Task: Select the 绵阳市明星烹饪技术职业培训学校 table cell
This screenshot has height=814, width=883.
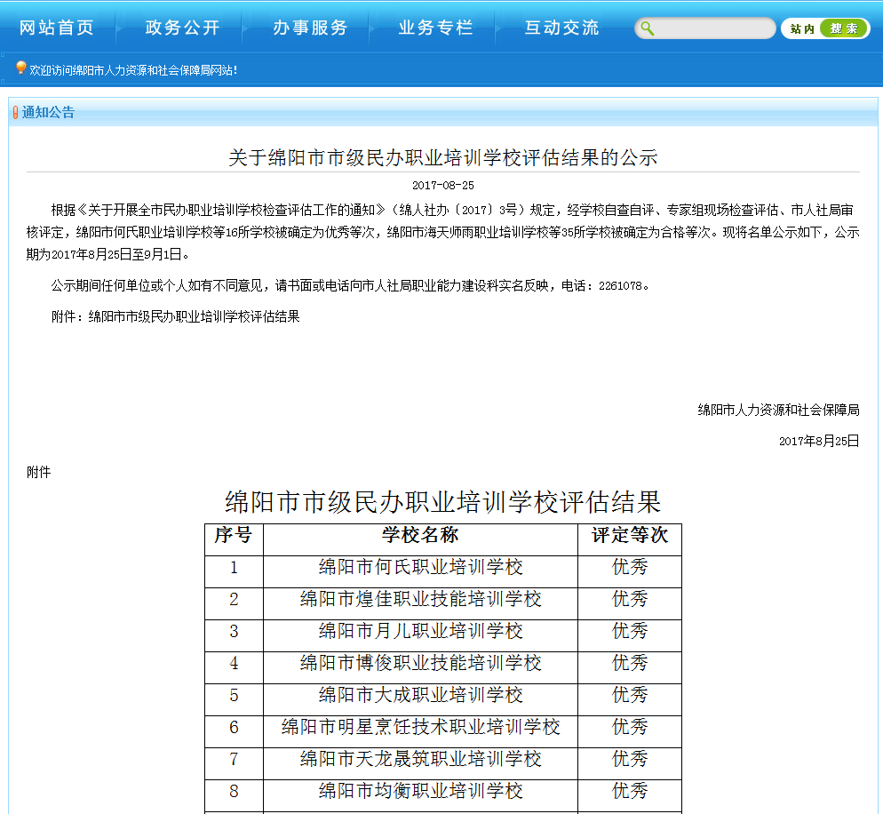Action: tap(420, 727)
